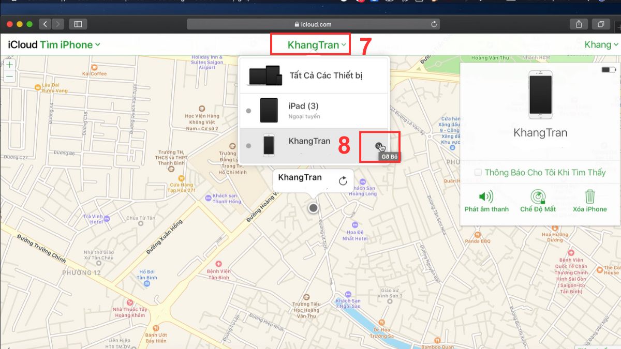Screen dimensions: 621x349
Task: Click the status dot next to iPad (3)
Action: (x=248, y=110)
